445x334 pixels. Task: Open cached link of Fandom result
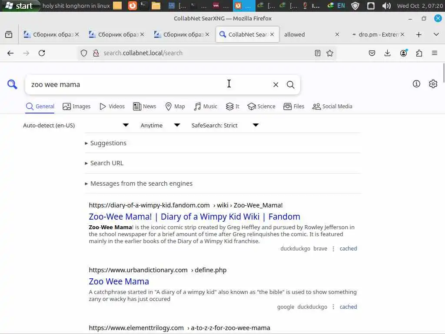348,248
